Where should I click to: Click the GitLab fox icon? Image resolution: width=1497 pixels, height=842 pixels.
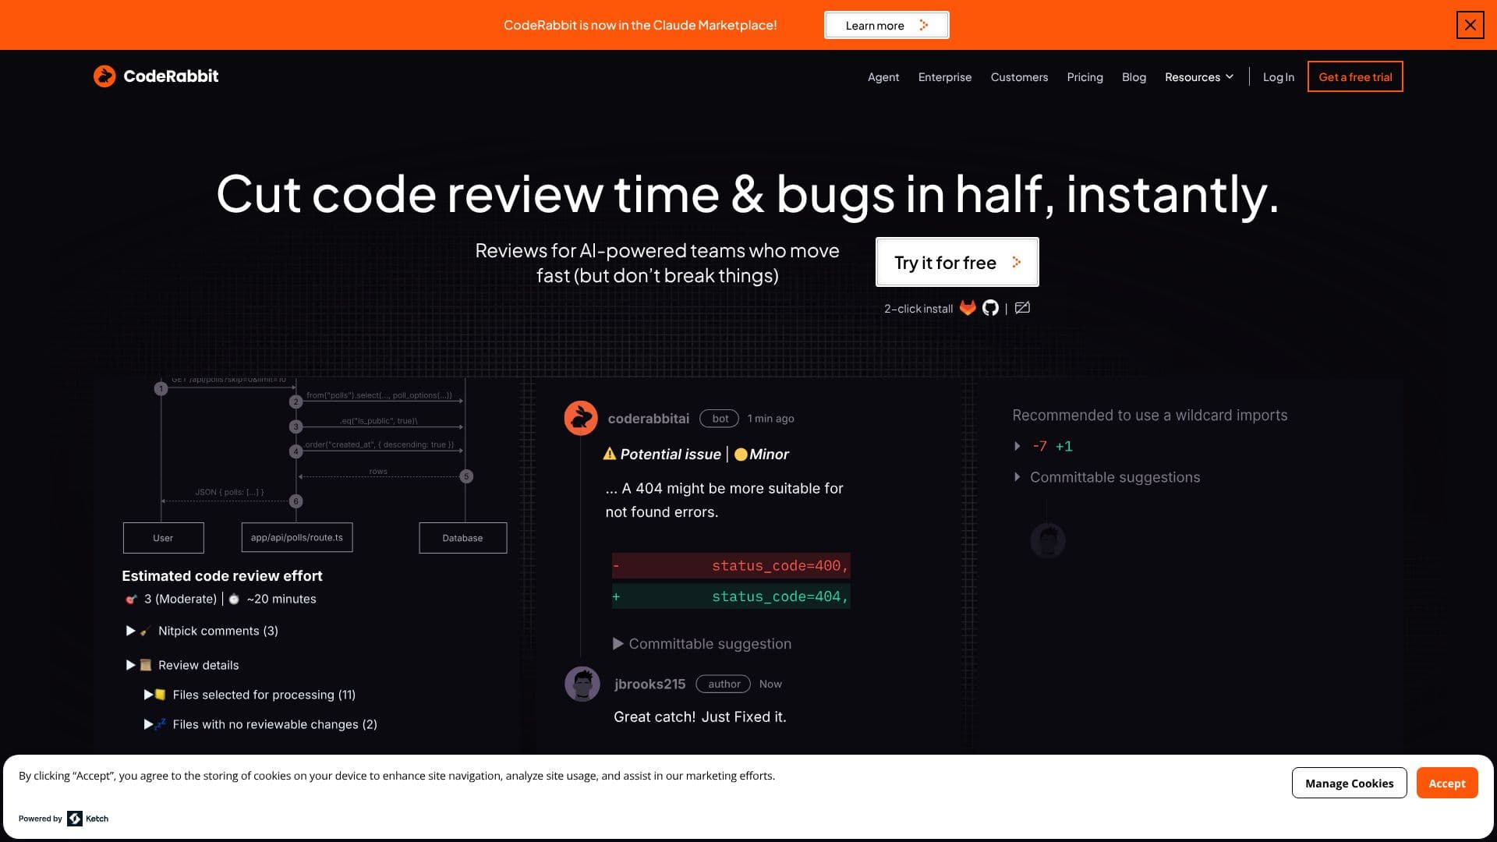[x=968, y=308]
